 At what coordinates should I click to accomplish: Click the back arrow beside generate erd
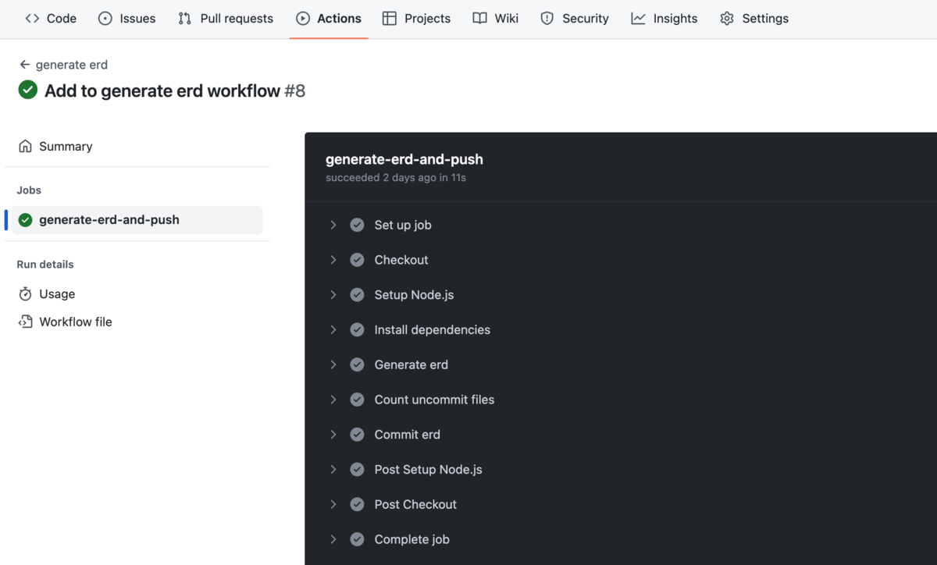pos(25,65)
